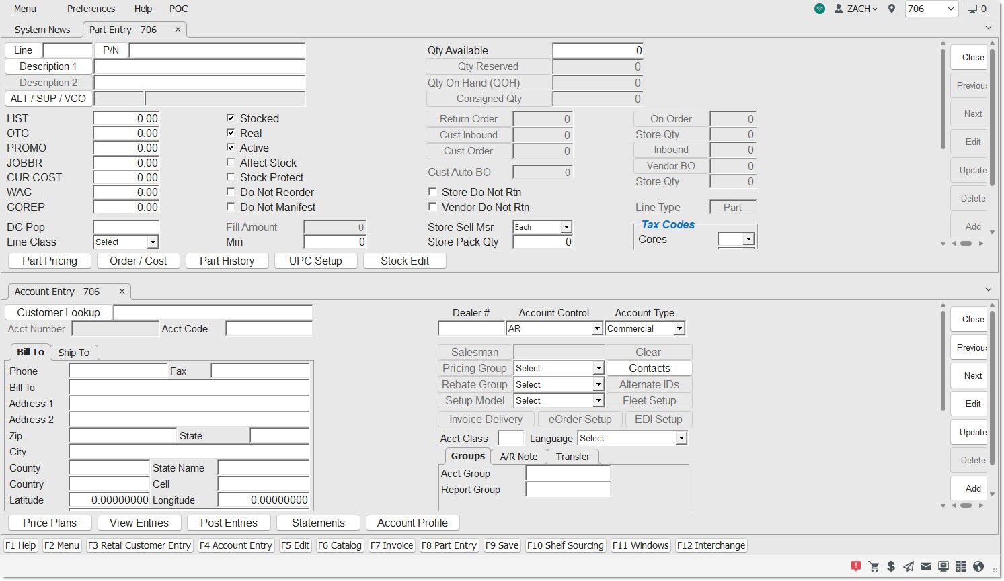Click the red alert notification icon

pos(855,566)
